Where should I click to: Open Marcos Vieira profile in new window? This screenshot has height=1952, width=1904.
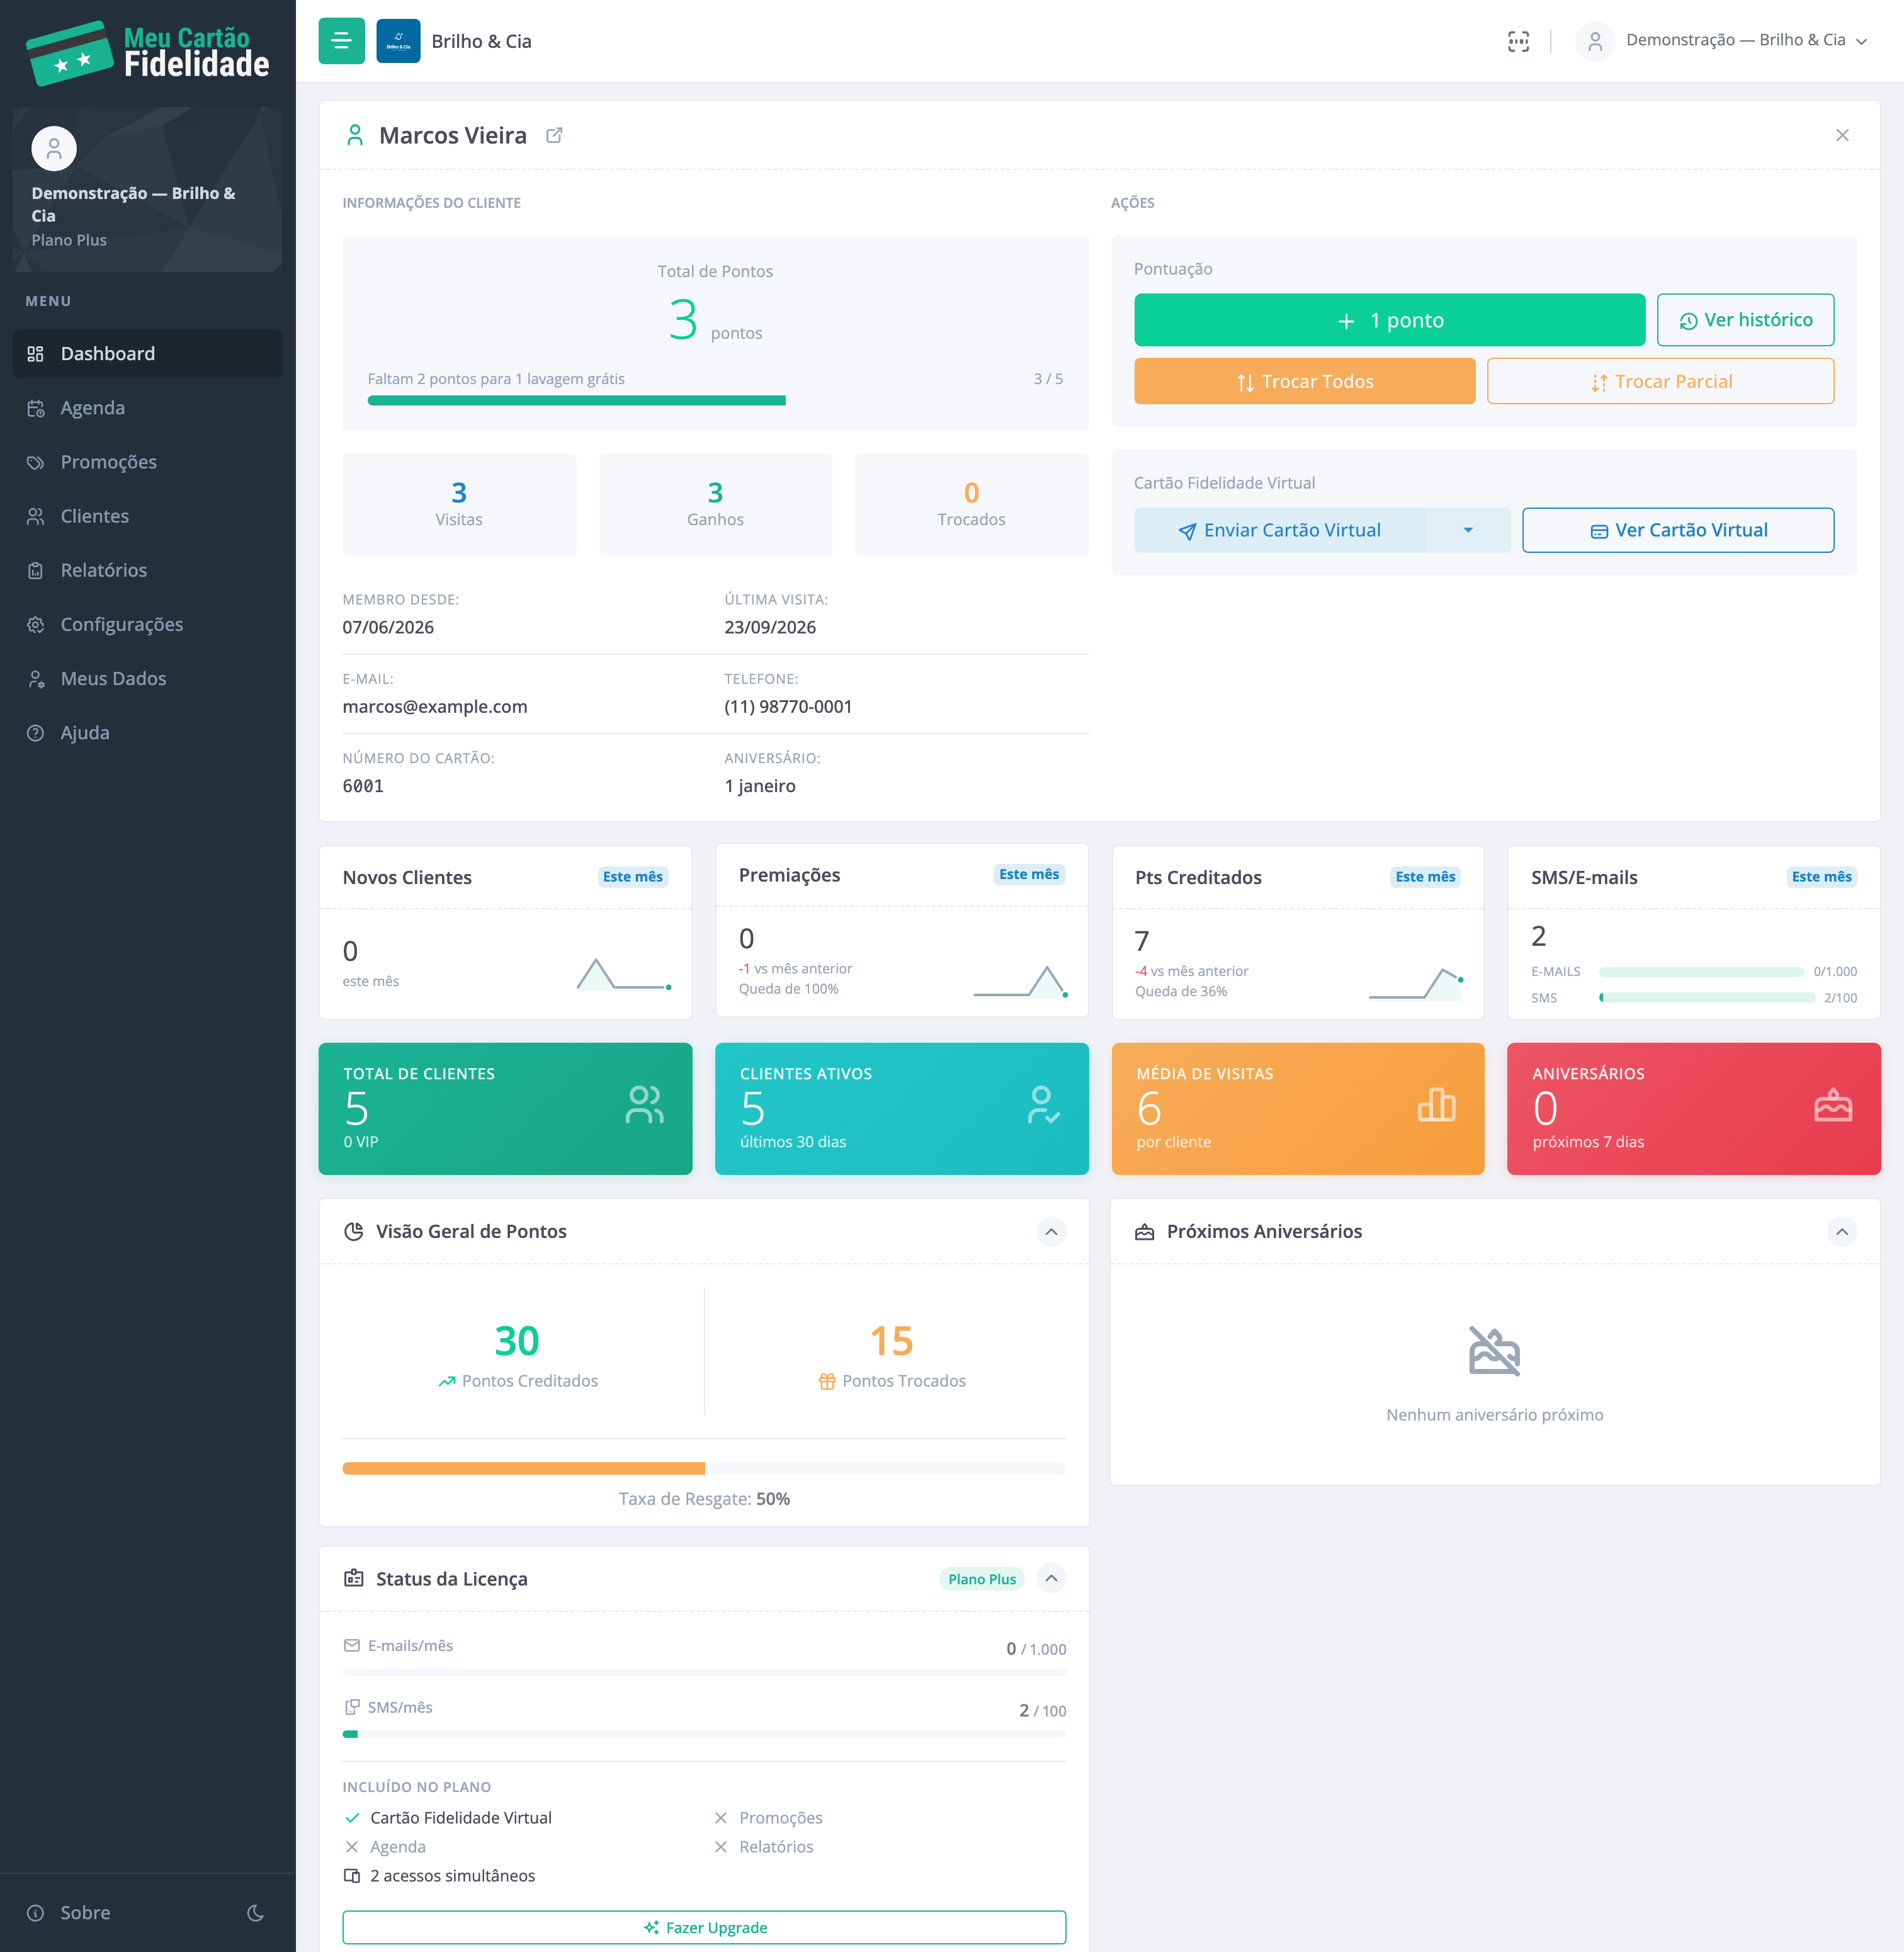click(x=554, y=135)
